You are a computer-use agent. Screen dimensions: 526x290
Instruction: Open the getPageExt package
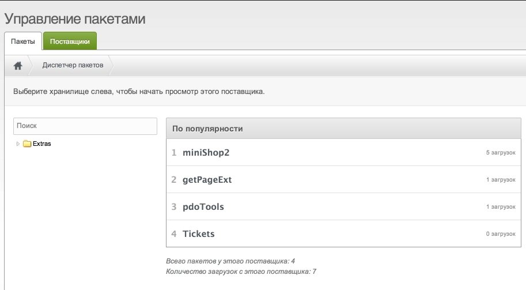[207, 180]
